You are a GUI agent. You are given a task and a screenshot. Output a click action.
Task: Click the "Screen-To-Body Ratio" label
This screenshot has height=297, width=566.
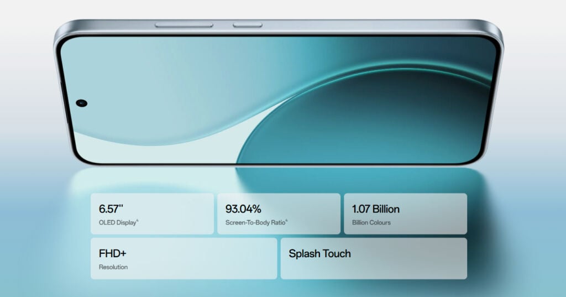[x=255, y=222]
